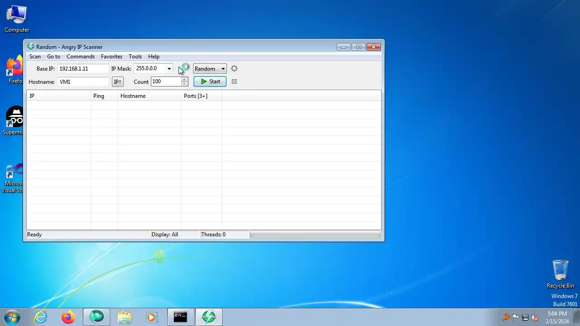
Task: Open the media player taskbar icon
Action: 152,317
